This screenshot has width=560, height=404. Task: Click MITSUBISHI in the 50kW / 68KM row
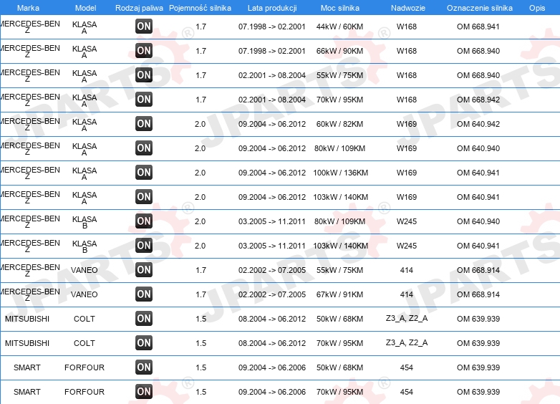27,319
